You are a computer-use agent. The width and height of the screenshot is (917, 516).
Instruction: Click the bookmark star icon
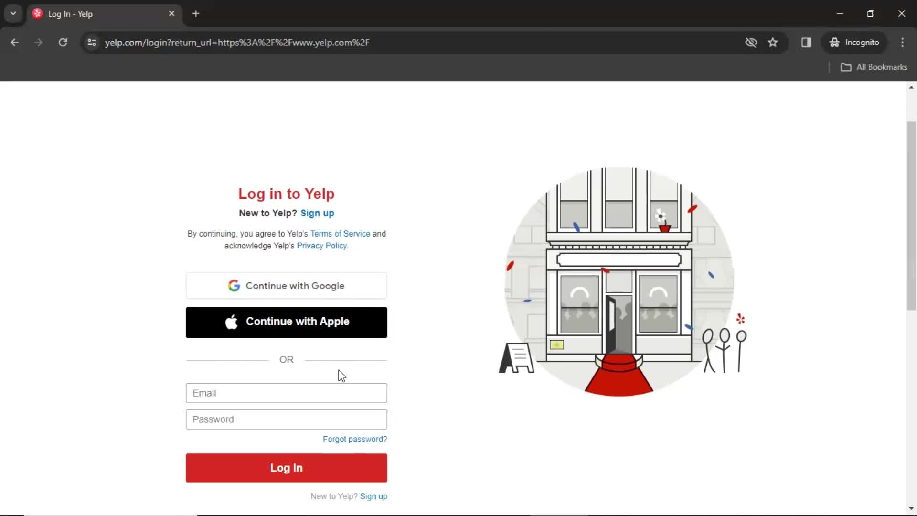point(773,42)
